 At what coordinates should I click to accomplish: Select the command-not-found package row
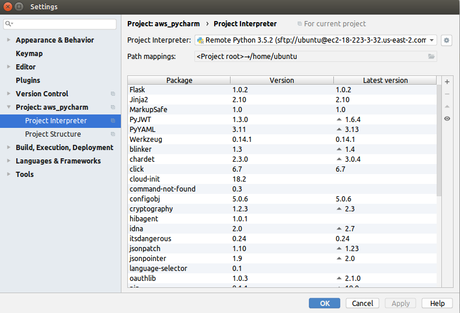(x=282, y=189)
